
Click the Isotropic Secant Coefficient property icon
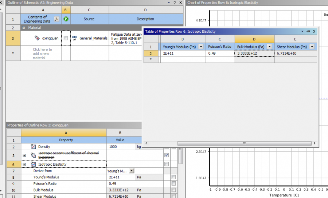[x=33, y=155]
